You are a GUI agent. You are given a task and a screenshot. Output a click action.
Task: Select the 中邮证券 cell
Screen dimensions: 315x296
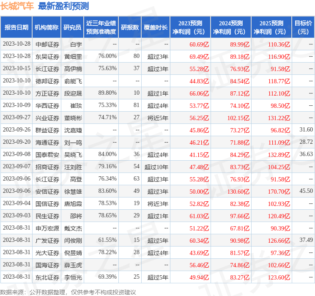47,44
